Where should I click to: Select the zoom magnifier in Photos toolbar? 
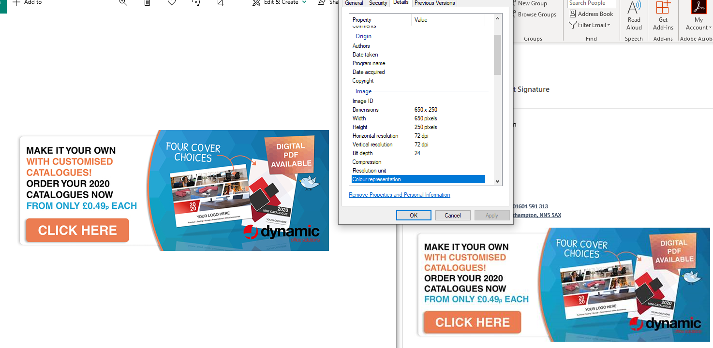tap(123, 2)
